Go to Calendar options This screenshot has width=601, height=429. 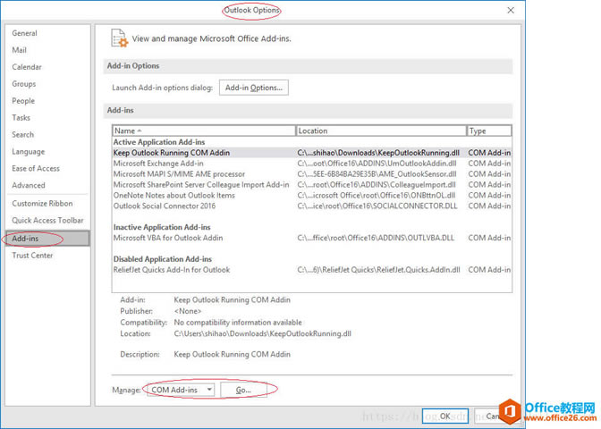27,67
